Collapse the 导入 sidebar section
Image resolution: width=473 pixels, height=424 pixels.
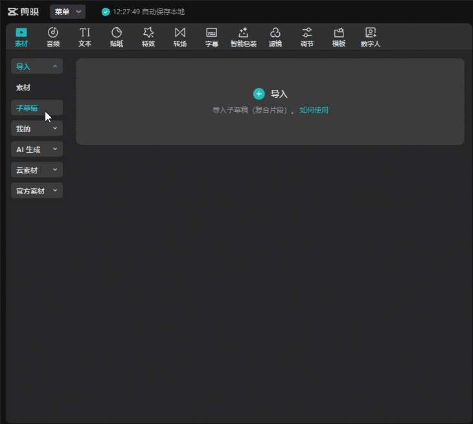tap(37, 67)
